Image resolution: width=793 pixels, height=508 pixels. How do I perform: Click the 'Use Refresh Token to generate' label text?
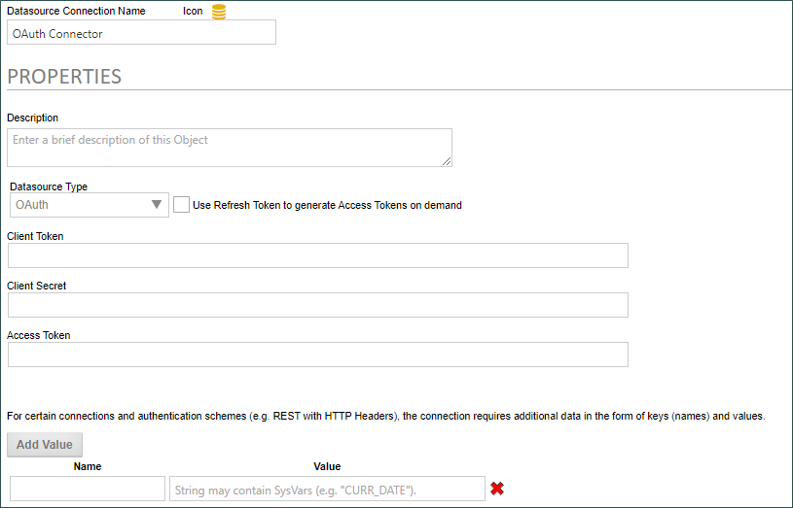click(327, 205)
